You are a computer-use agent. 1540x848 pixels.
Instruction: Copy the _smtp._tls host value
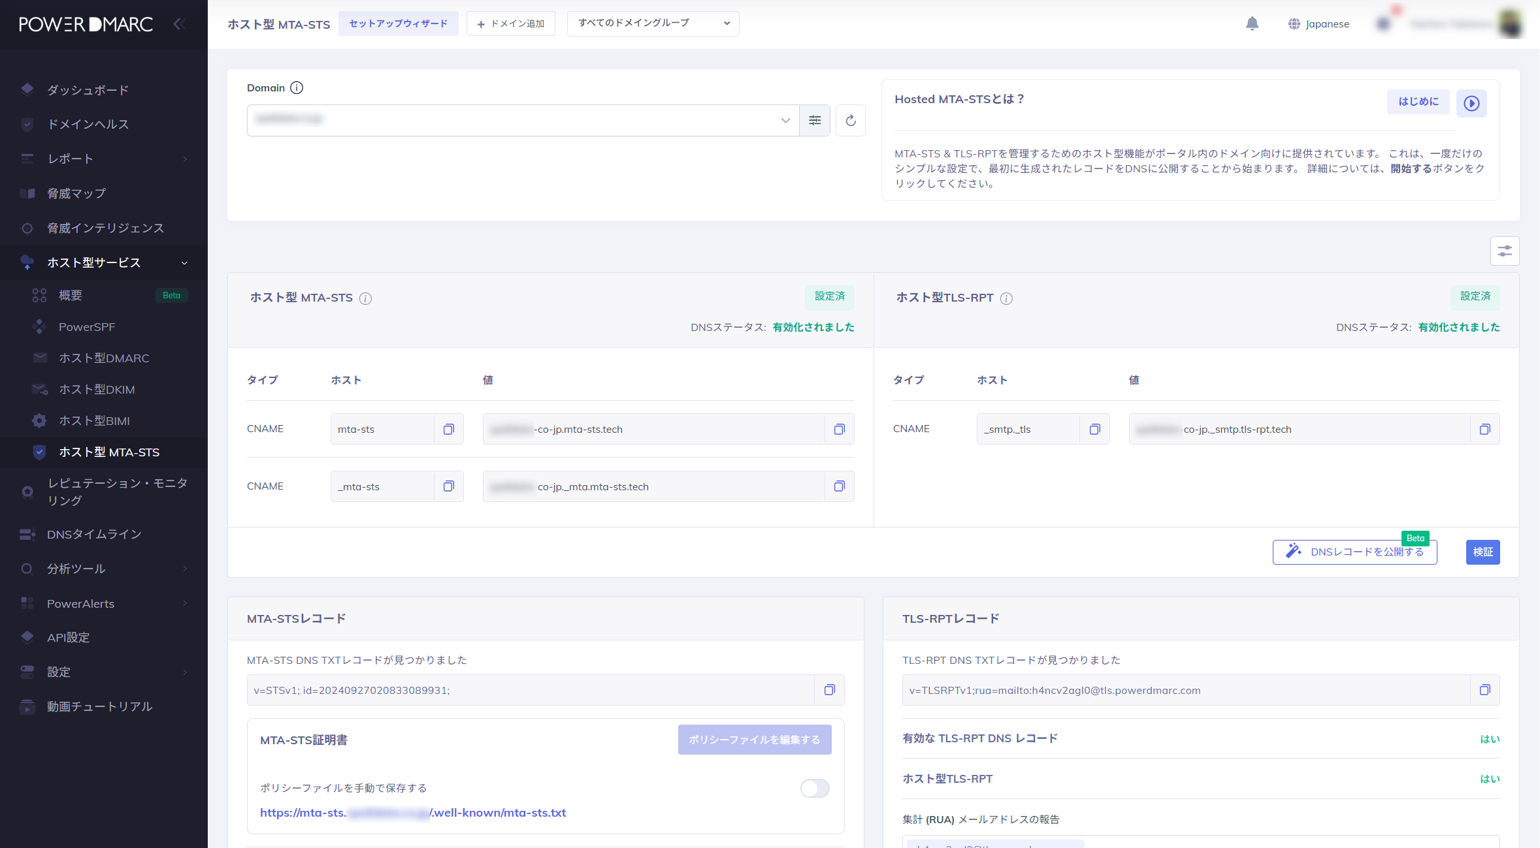(x=1095, y=430)
